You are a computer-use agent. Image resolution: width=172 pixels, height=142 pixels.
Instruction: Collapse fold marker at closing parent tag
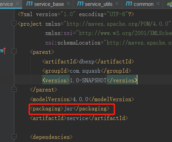(x=14, y=89)
